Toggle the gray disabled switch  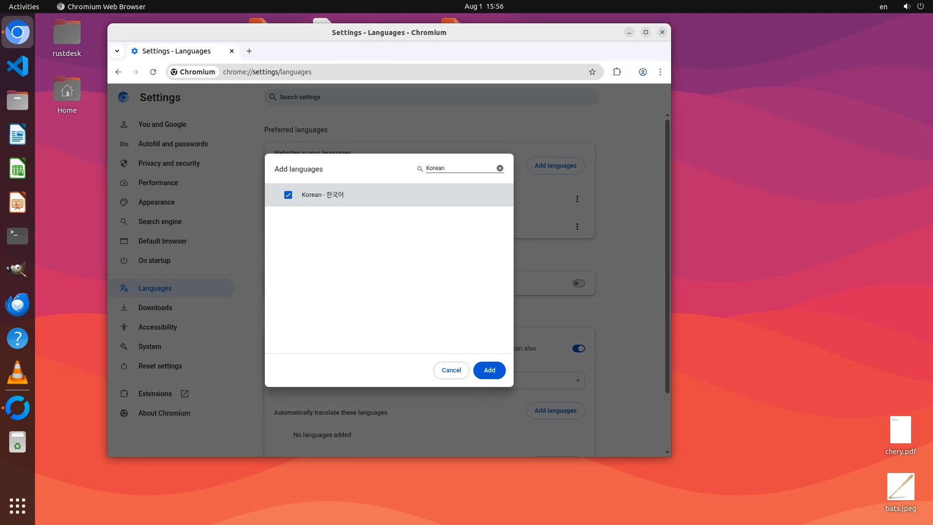[578, 283]
